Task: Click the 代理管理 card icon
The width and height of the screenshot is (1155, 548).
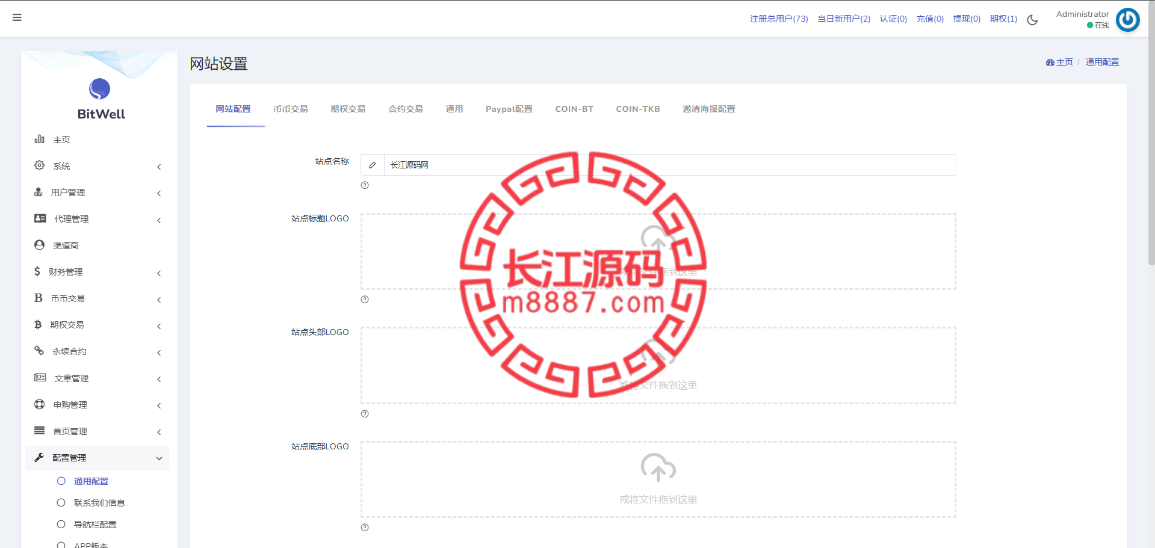Action: tap(40, 218)
